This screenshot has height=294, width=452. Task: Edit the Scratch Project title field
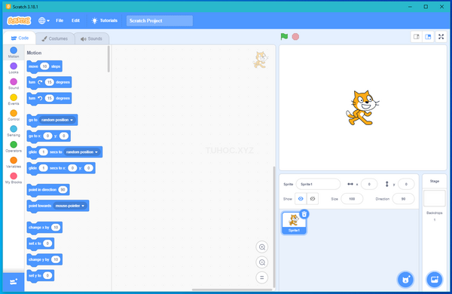(160, 21)
